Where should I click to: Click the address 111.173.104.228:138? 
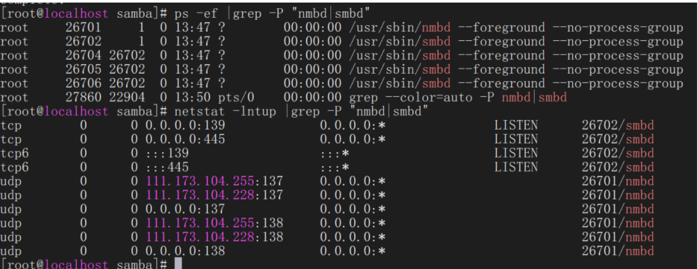214,237
